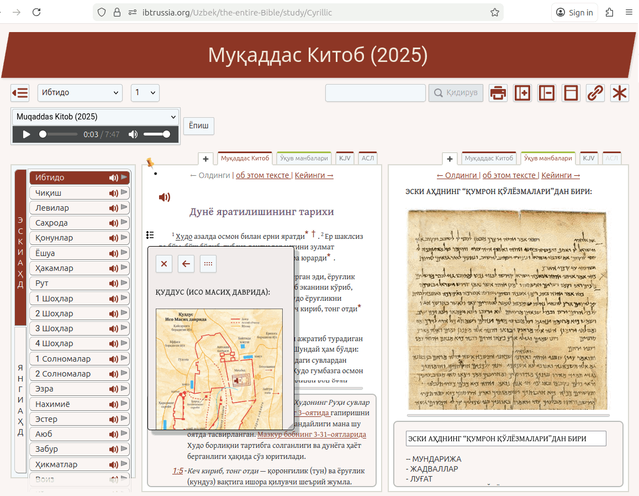This screenshot has height=496, width=639.
Task: Click the back arrow in popup
Action: tap(186, 264)
